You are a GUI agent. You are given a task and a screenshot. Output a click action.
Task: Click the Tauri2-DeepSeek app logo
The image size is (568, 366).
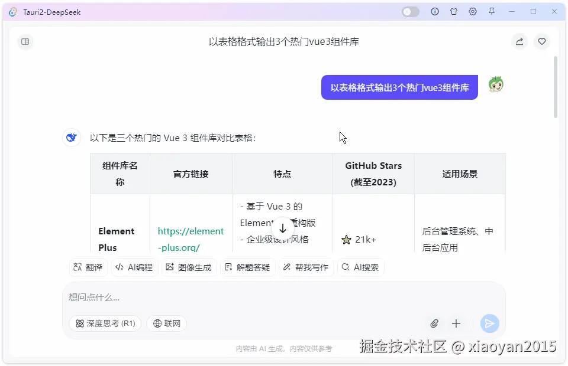click(13, 12)
